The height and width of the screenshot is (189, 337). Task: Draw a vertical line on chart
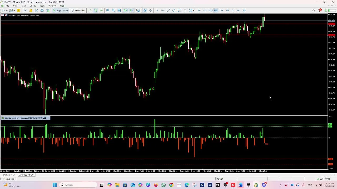(x=157, y=10)
